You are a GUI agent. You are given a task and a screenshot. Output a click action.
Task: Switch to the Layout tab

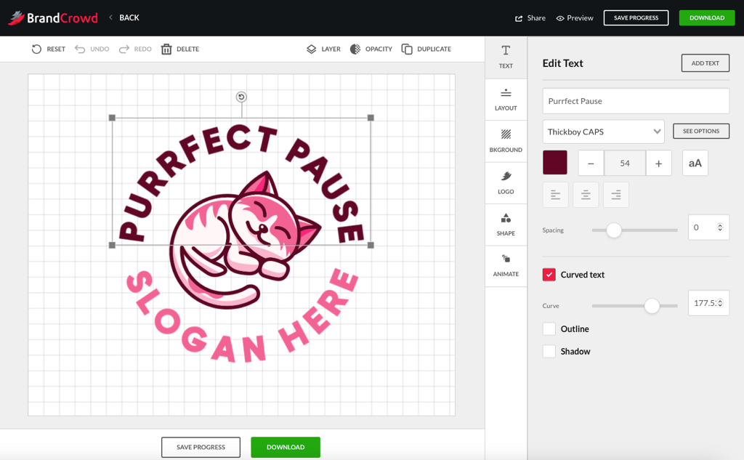pyautogui.click(x=506, y=100)
